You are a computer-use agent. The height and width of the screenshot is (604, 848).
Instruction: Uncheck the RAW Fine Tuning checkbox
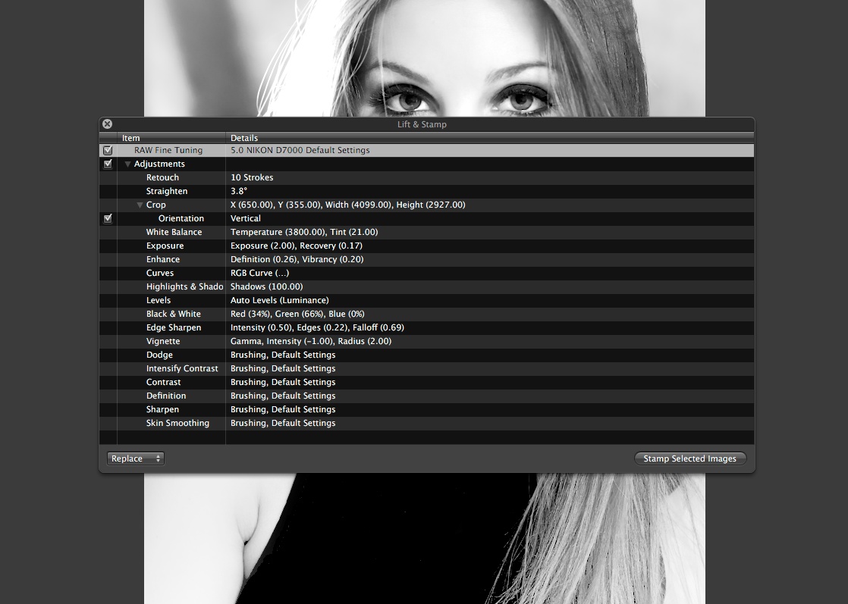point(108,151)
